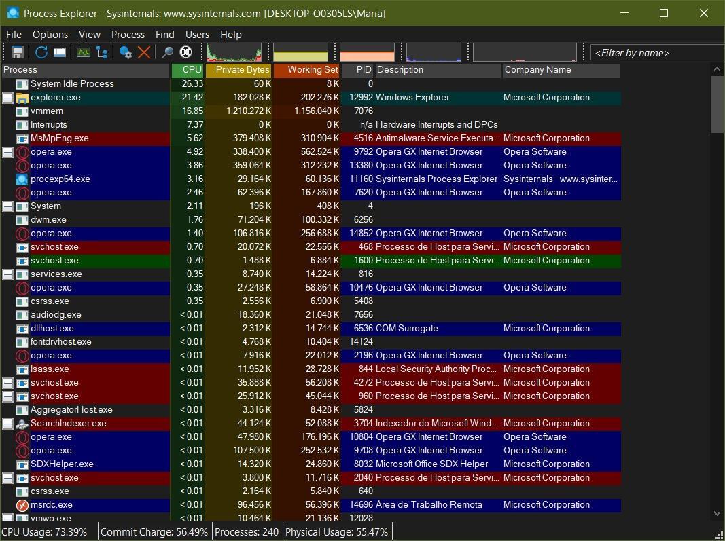Screen dimensions: 725x541
Task: Collapse the SearchIndexer.exe tree node
Action: [8, 424]
